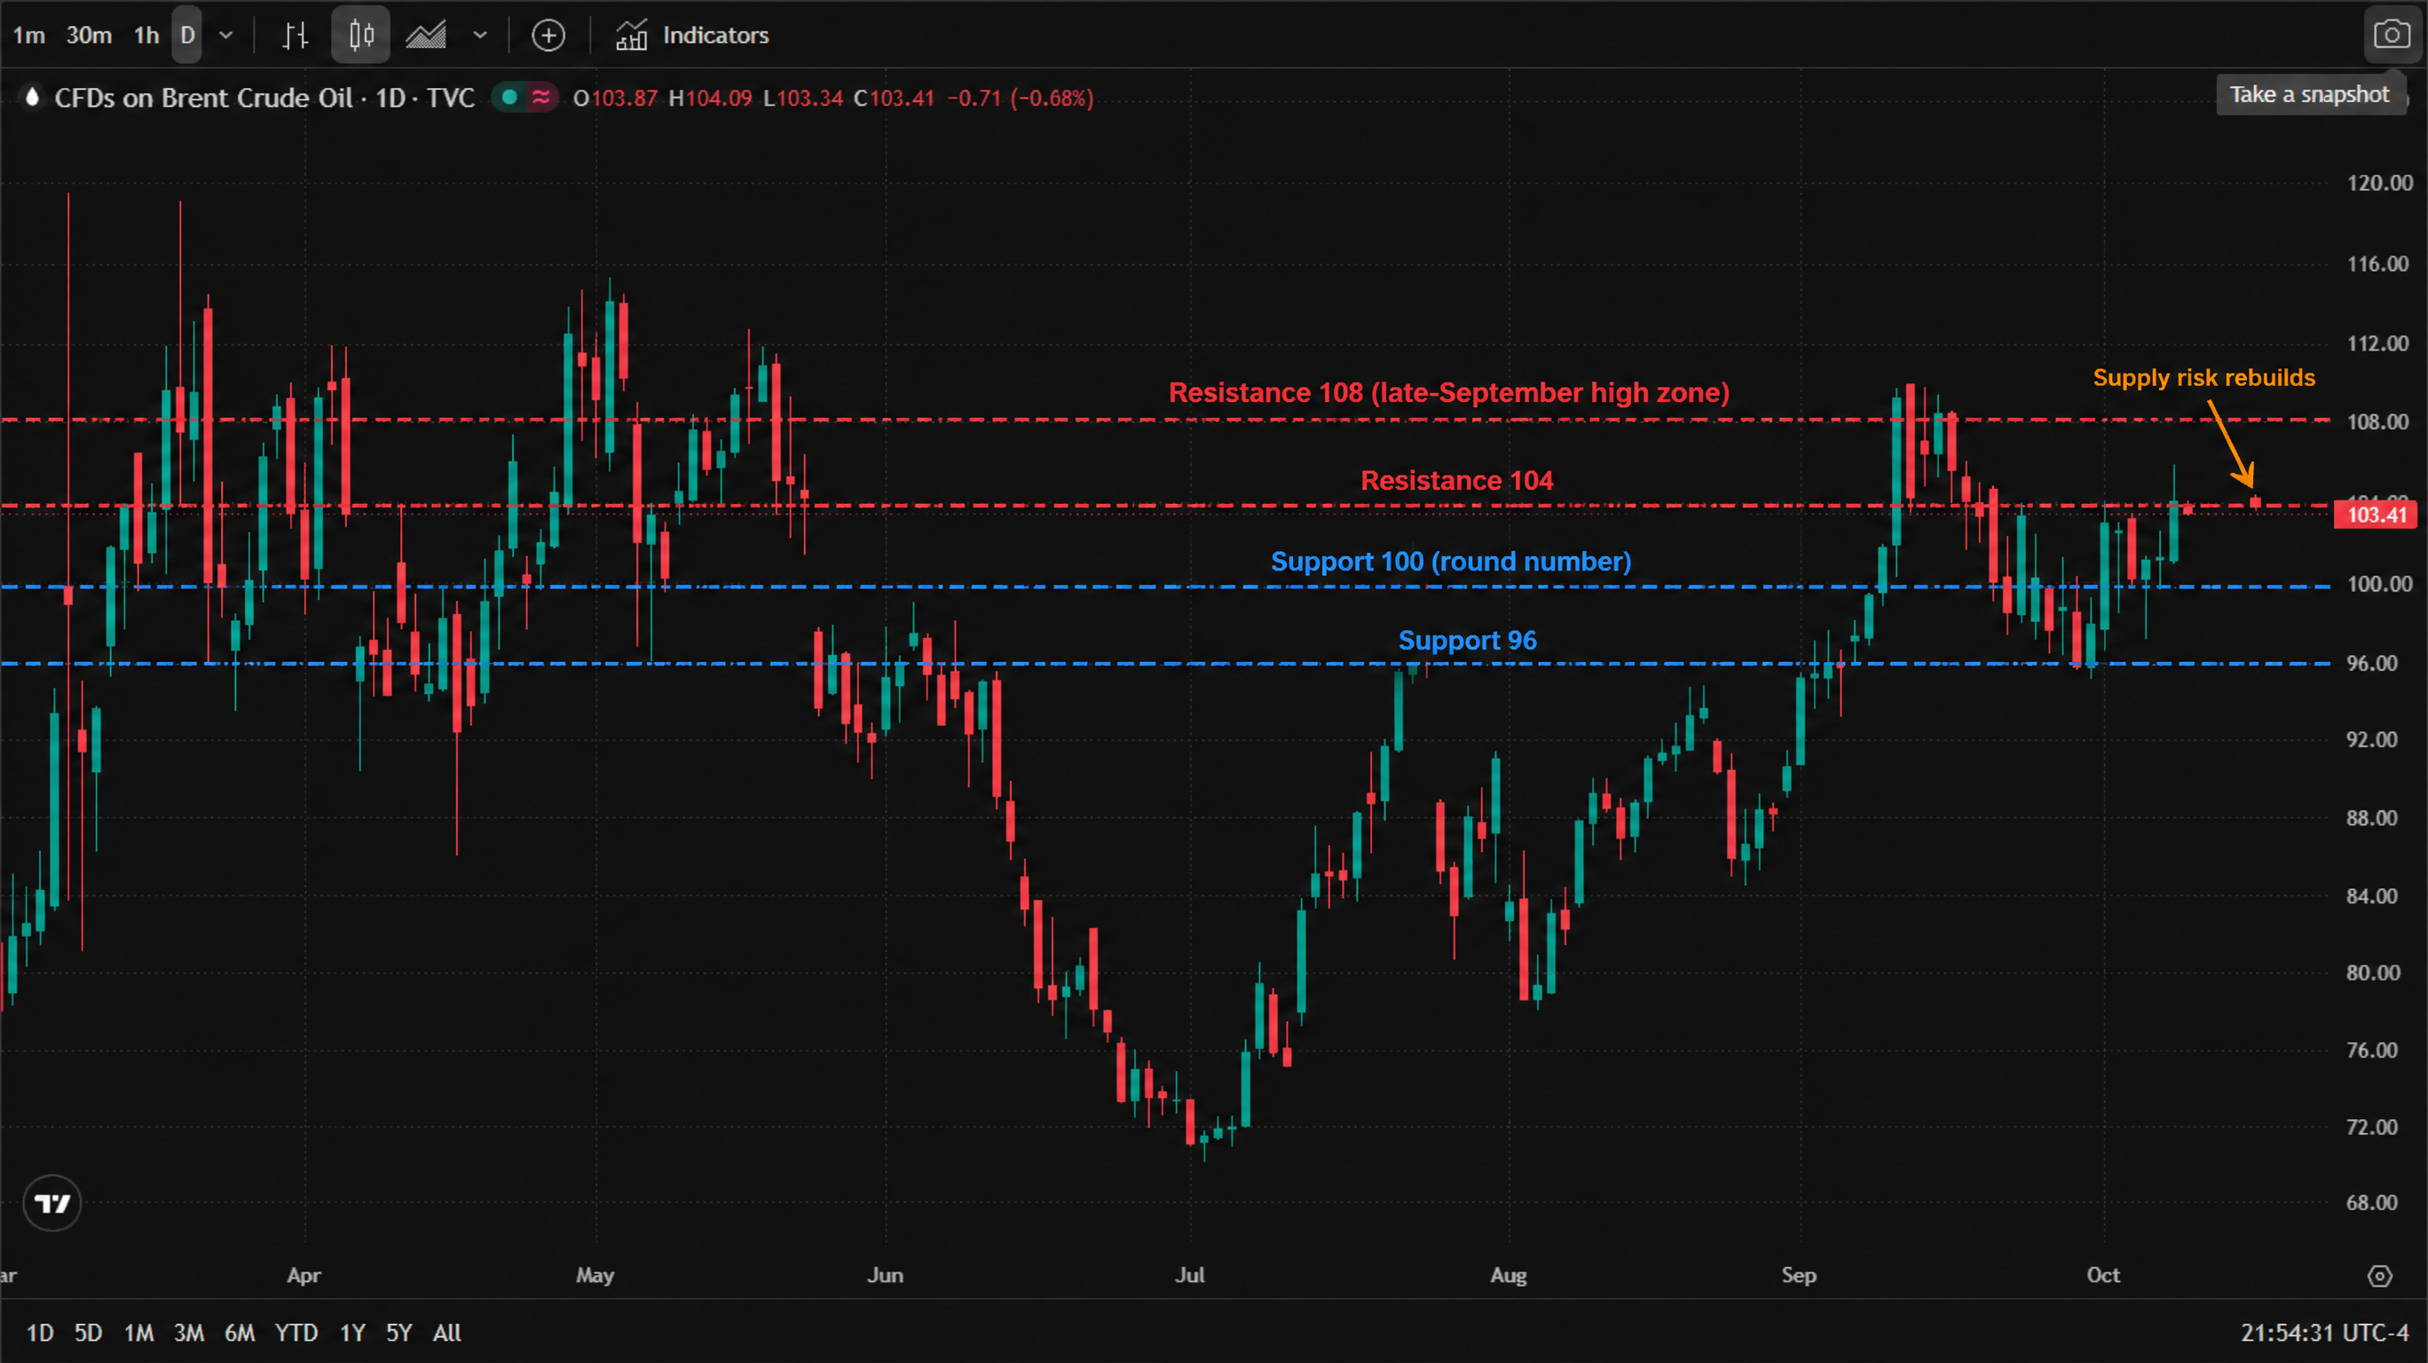2428x1363 pixels.
Task: Select the 1D date range
Action: click(x=40, y=1333)
